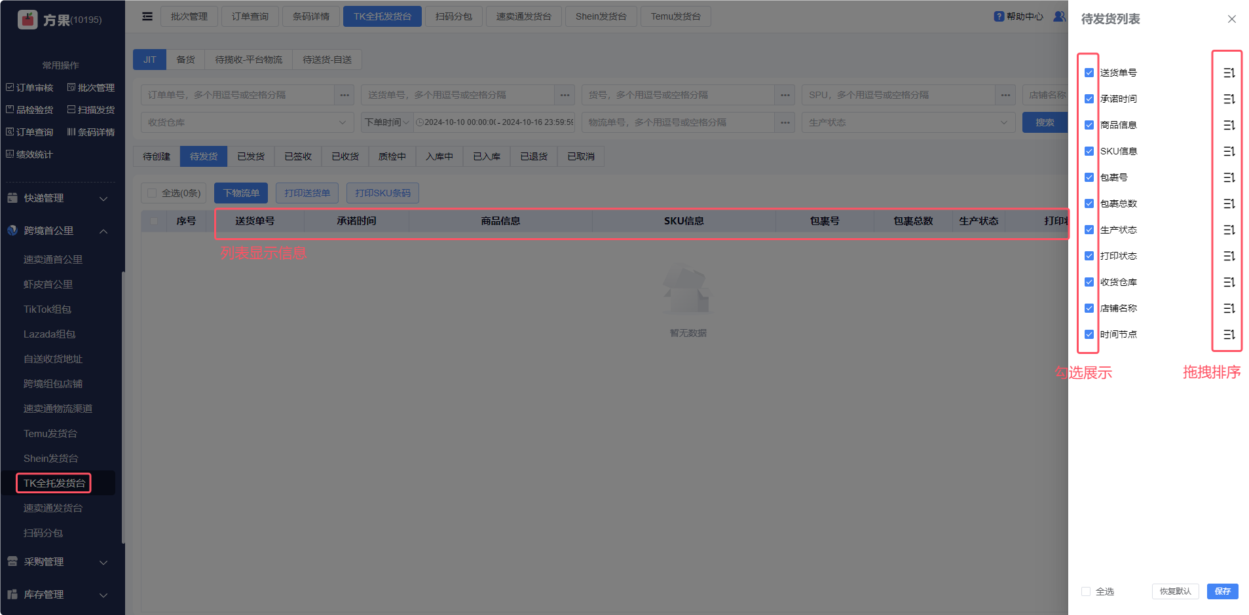Click the 恢复默认 button
The height and width of the screenshot is (615, 1249).
coord(1176,591)
